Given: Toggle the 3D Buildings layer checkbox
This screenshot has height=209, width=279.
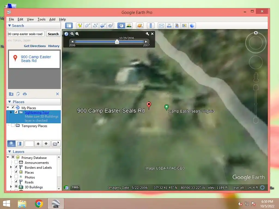Looking at the screenshot, I should [x=16, y=186].
